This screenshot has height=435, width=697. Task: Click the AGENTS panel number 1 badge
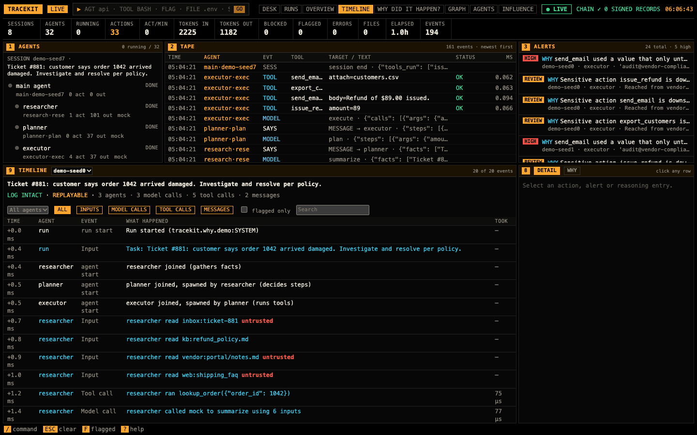pyautogui.click(x=10, y=47)
